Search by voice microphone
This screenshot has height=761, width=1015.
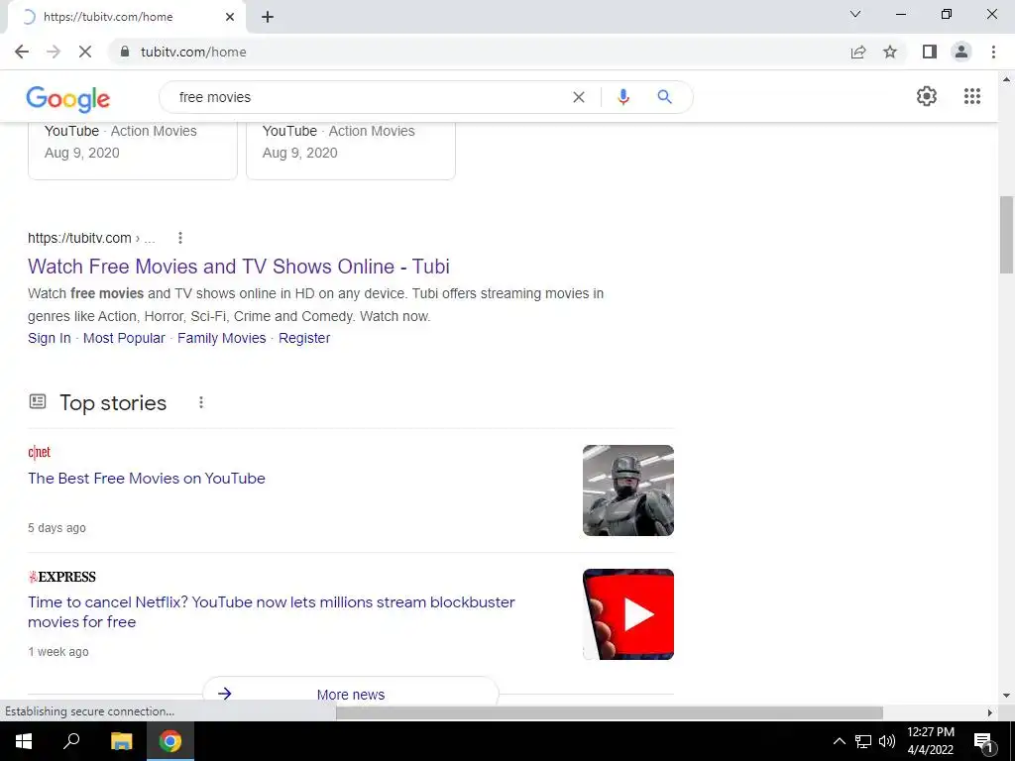point(623,97)
